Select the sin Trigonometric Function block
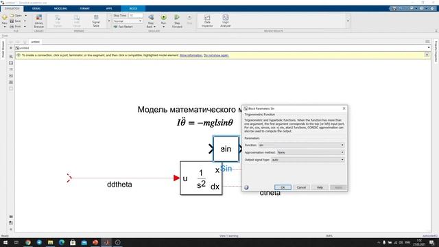 point(226,149)
